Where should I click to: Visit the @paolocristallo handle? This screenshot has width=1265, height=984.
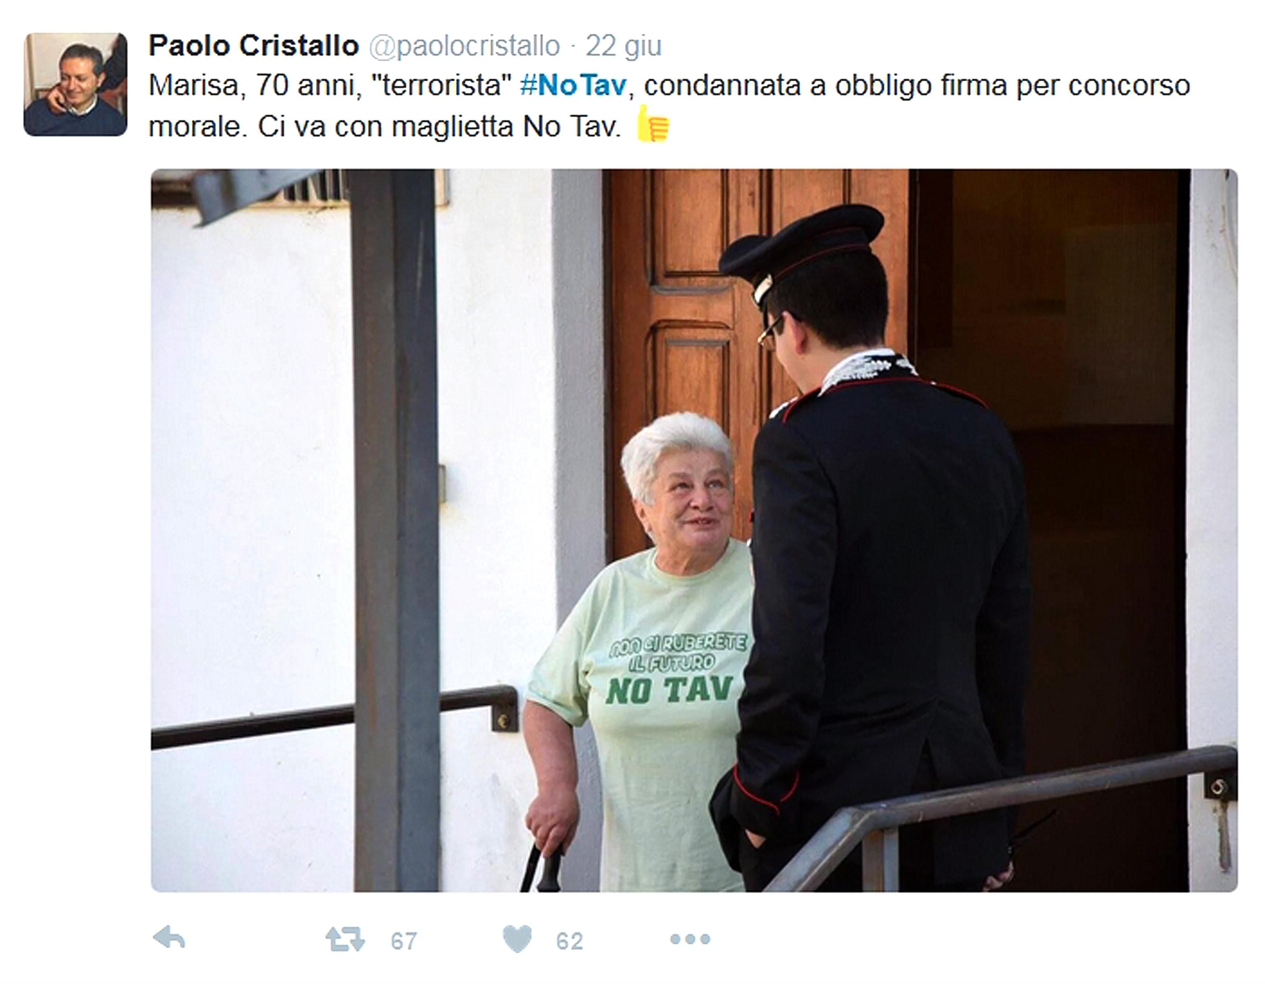point(464,47)
